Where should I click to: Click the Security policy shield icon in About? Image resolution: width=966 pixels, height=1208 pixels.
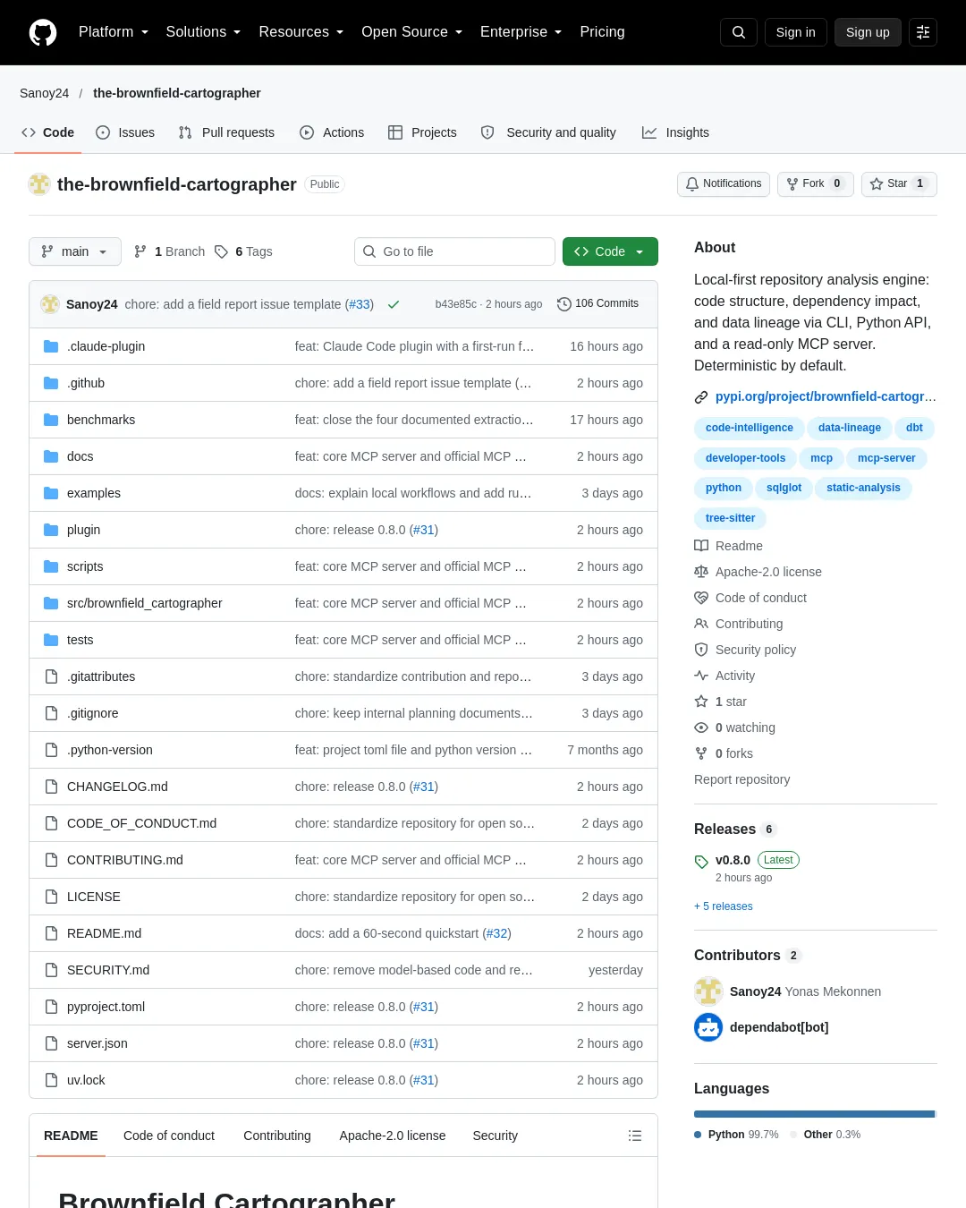click(701, 650)
